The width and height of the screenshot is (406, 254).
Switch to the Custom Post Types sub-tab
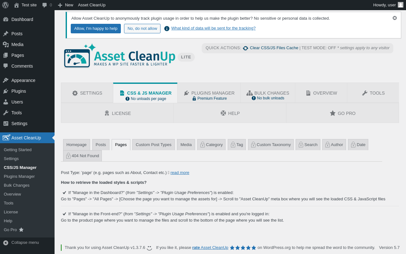(x=154, y=145)
